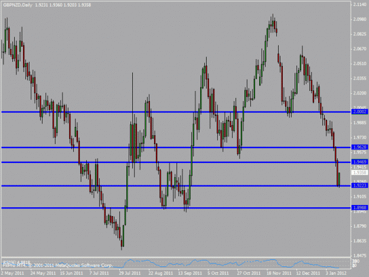Select the 1.9469 horizontal line price label
This screenshot has height=277, width=369.
360,162
